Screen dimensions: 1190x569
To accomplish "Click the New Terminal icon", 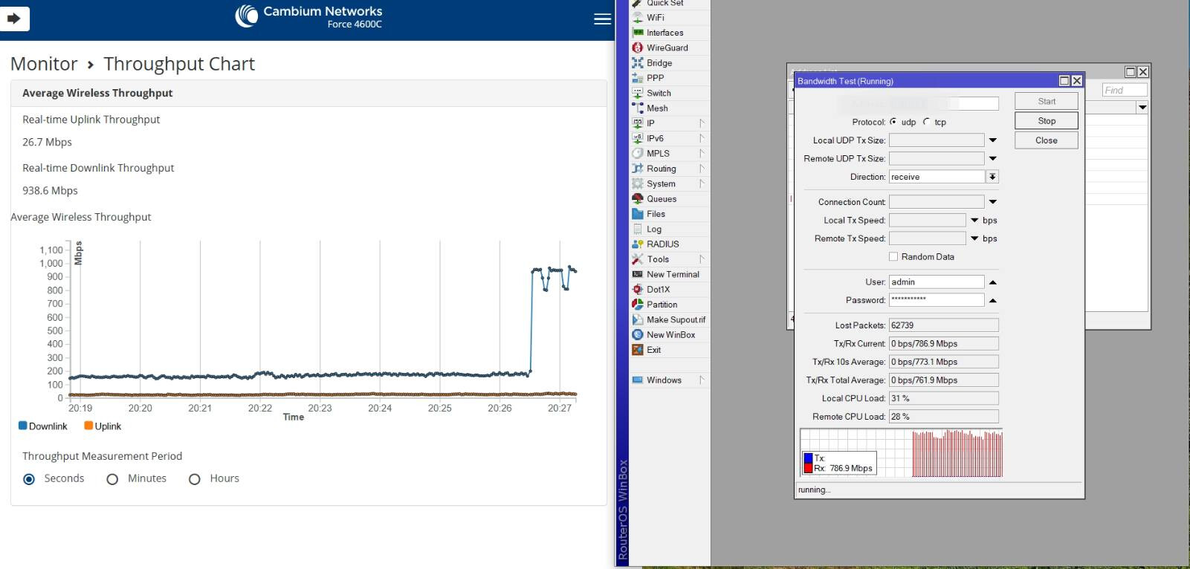I will coord(638,274).
